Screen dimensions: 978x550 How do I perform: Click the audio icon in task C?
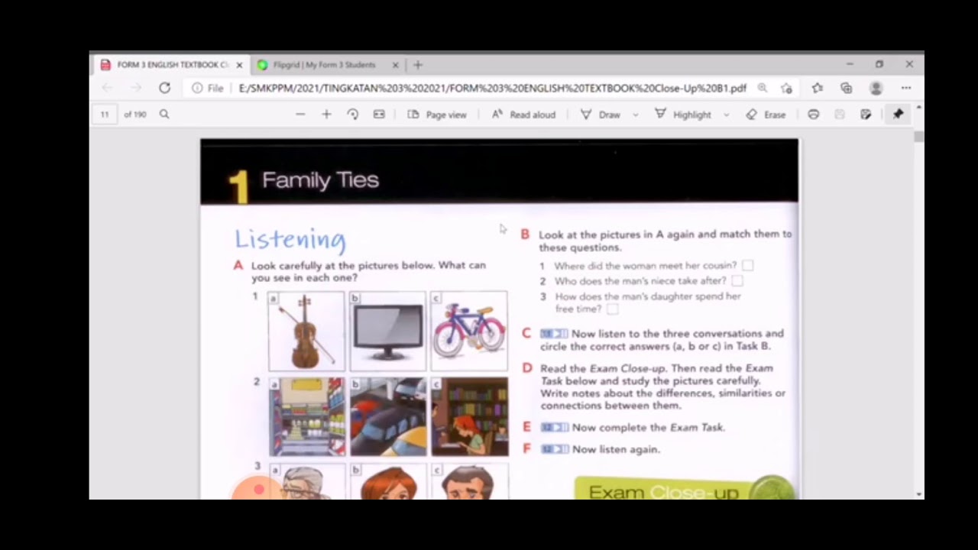554,334
